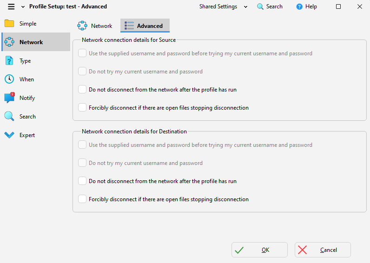Image resolution: width=370 pixels, height=263 pixels.
Task: Expand the small arrow beside the hamburger menu
Action: pos(23,7)
